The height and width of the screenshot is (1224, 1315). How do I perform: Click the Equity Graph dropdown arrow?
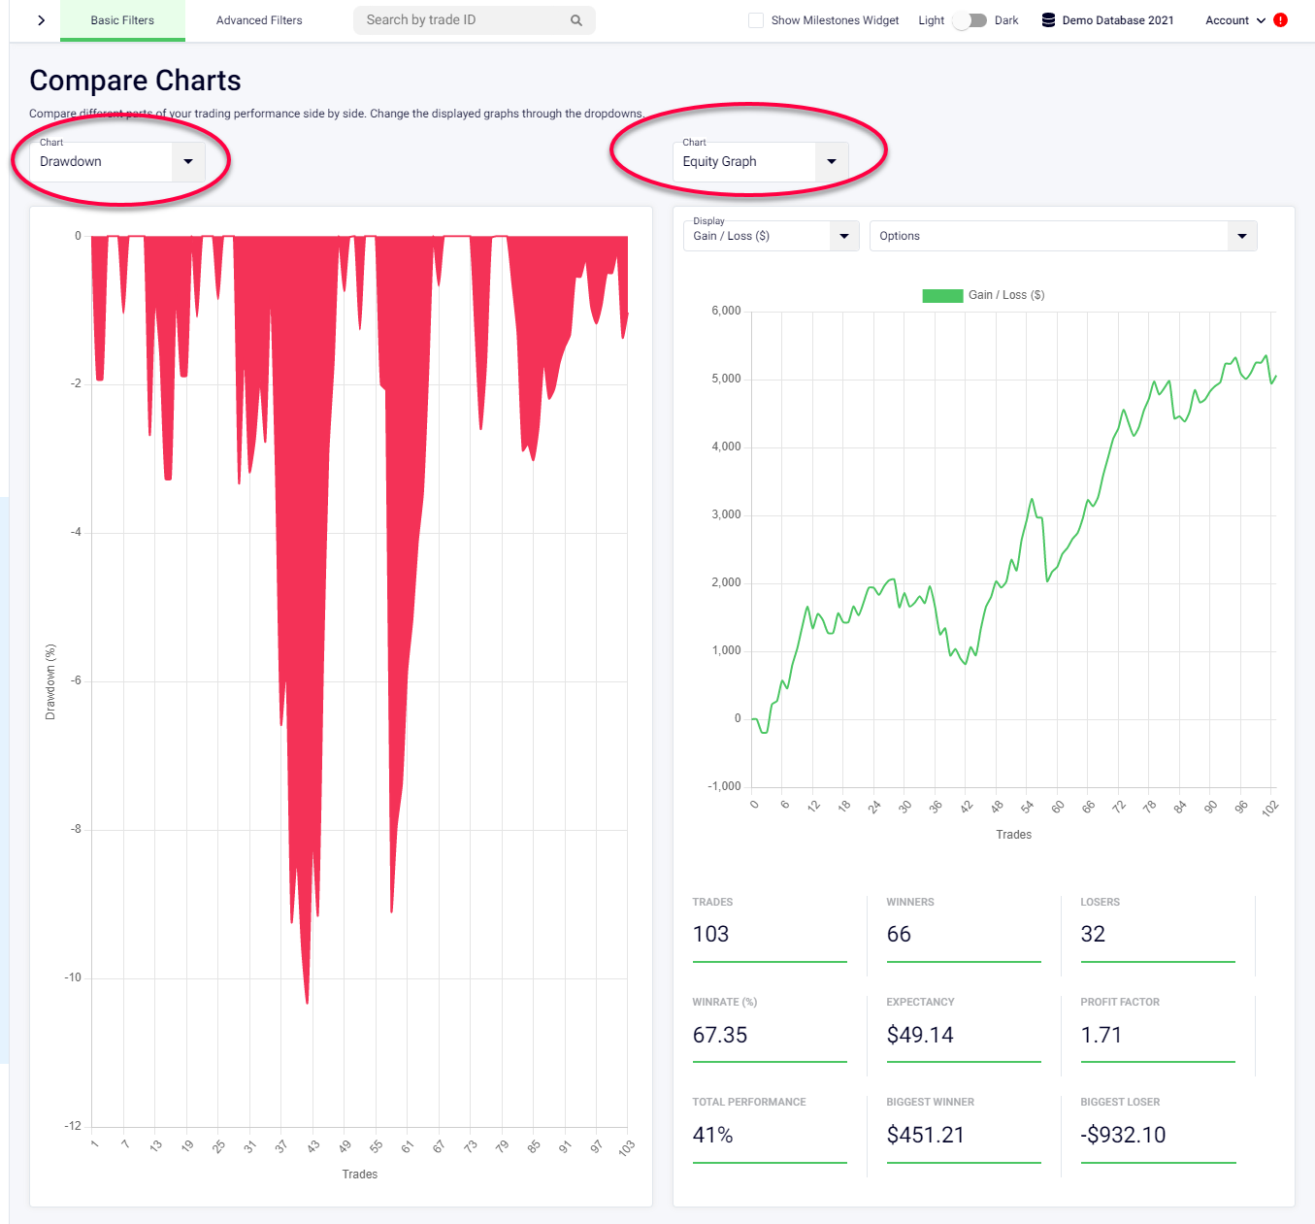tap(832, 162)
